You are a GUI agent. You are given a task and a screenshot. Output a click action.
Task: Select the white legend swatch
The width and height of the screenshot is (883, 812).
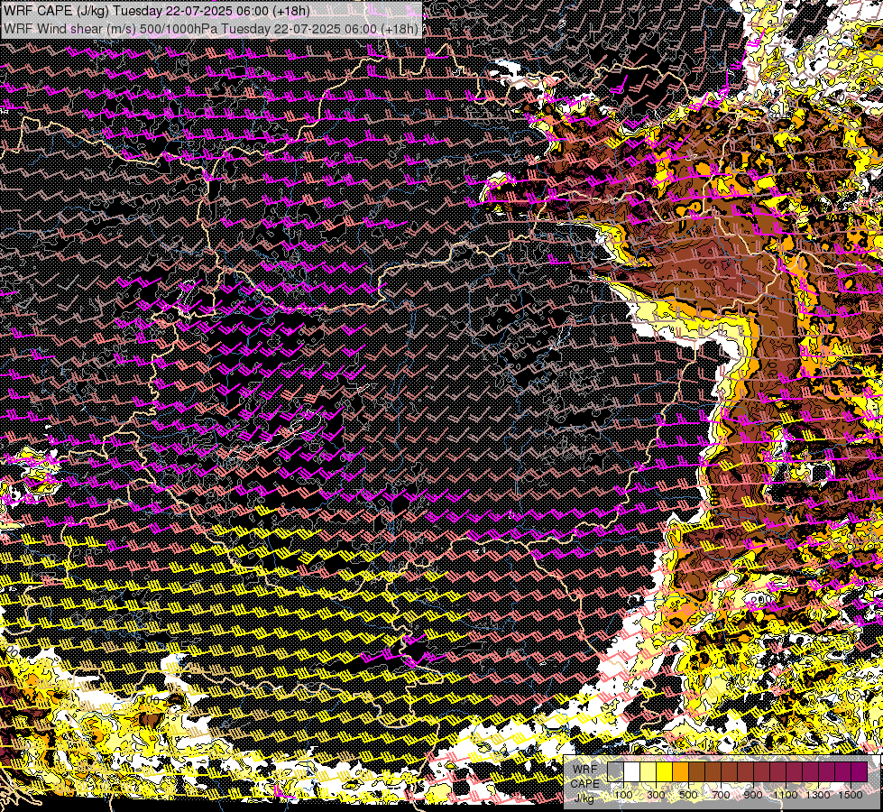(632, 771)
